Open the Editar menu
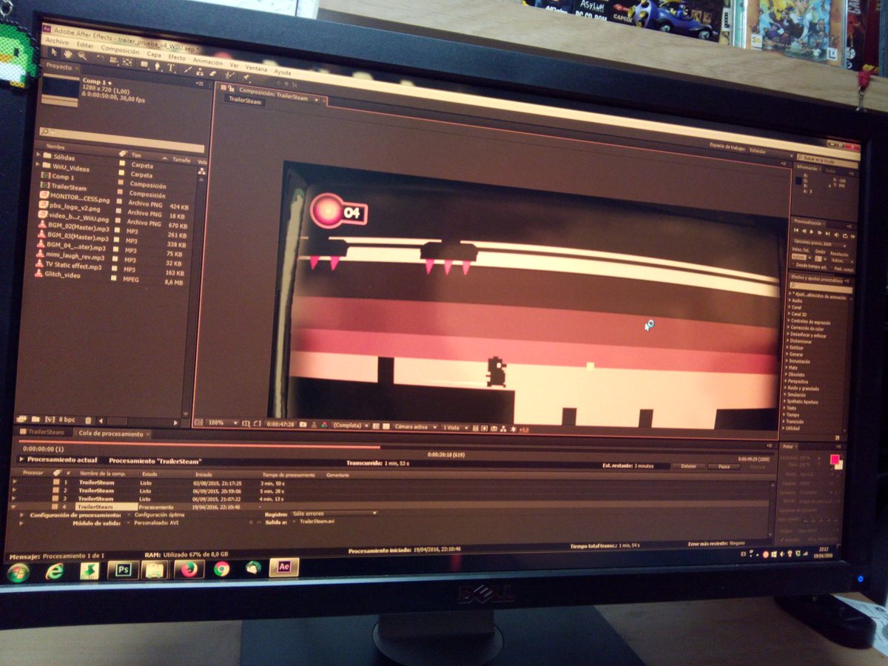 (85, 45)
